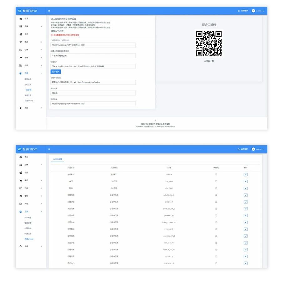Viewport: 283px width, 284px height.
Task: Expand the gear-icon menu chevron in the lower panel
Action: pyautogui.click(x=42, y=246)
